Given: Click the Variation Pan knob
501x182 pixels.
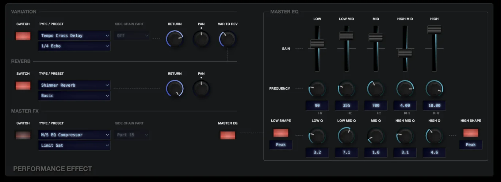Looking at the screenshot, I should [x=201, y=39].
